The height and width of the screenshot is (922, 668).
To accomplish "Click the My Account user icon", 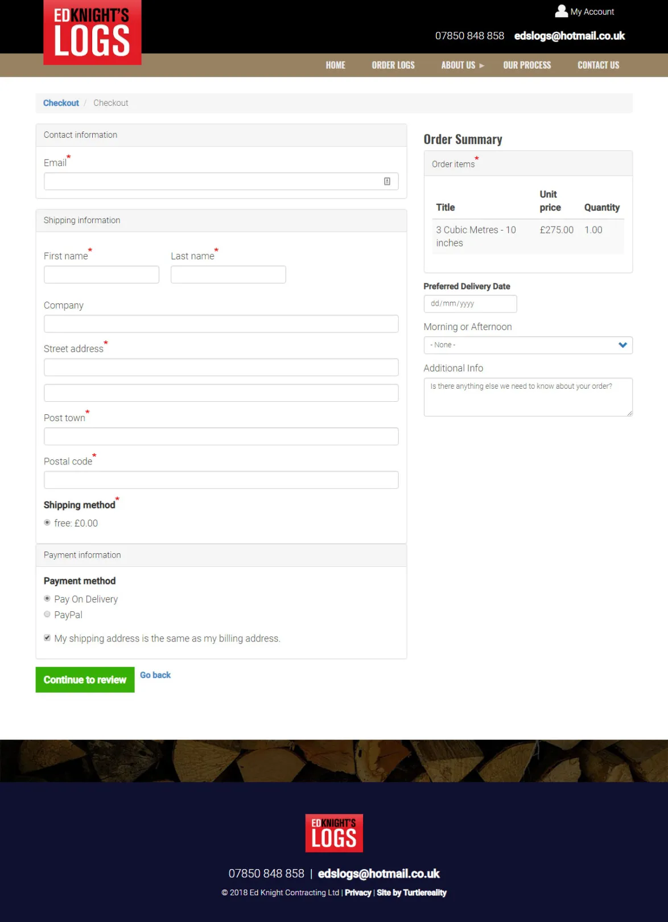I will pos(561,11).
